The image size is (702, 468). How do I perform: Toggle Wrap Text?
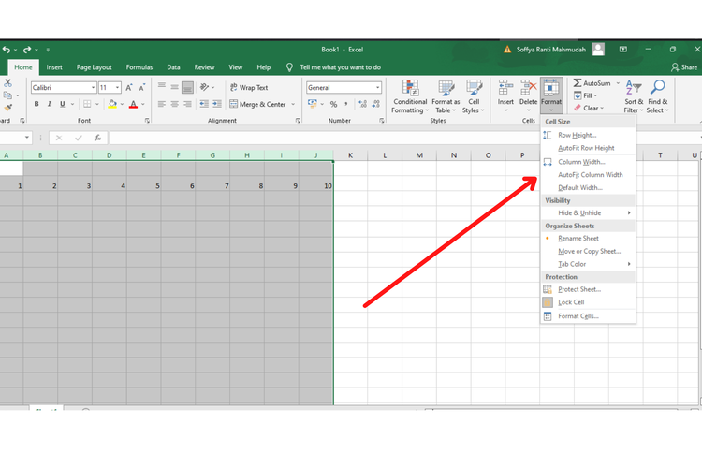pyautogui.click(x=249, y=87)
